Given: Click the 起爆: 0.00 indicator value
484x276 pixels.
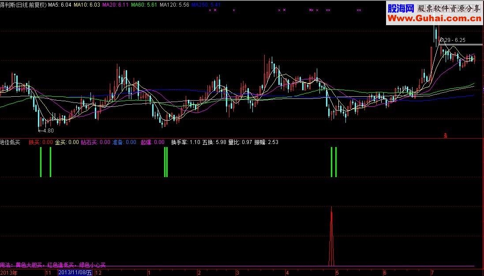Looking at the screenshot, I should click(x=153, y=142).
